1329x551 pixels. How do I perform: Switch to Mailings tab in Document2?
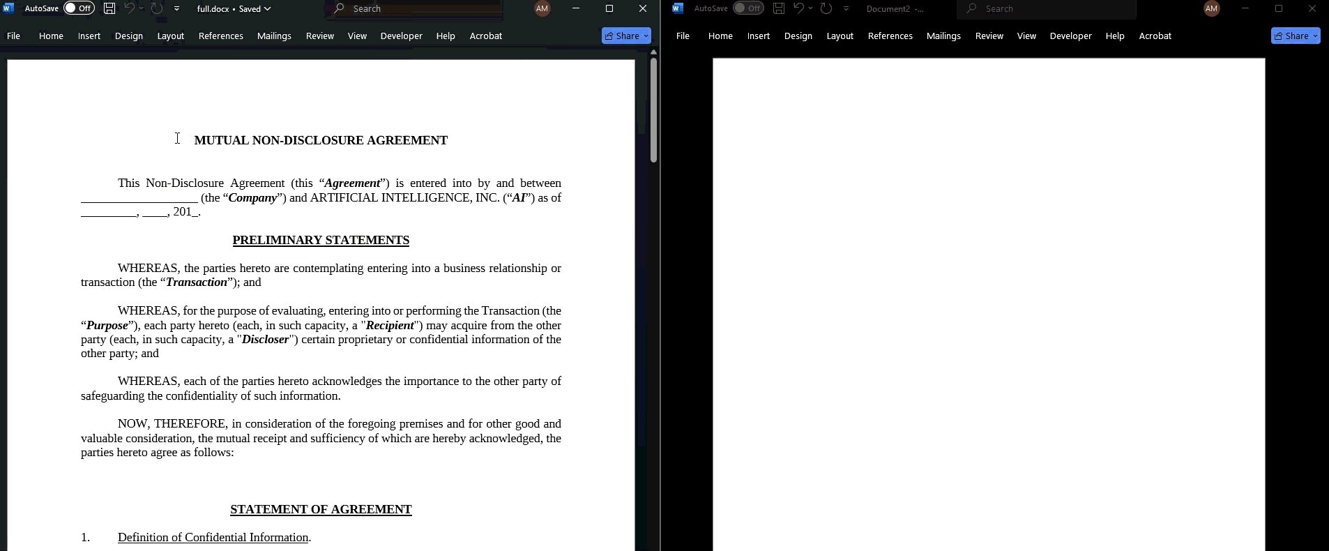point(943,36)
